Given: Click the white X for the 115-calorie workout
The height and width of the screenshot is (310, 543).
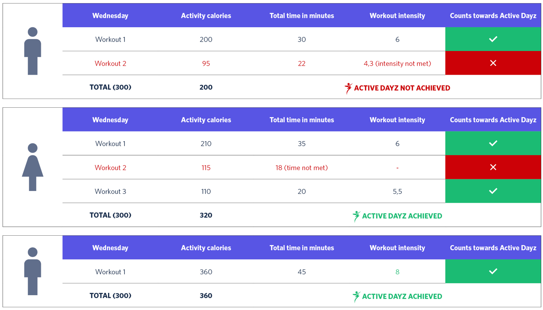Looking at the screenshot, I should click(x=493, y=167).
